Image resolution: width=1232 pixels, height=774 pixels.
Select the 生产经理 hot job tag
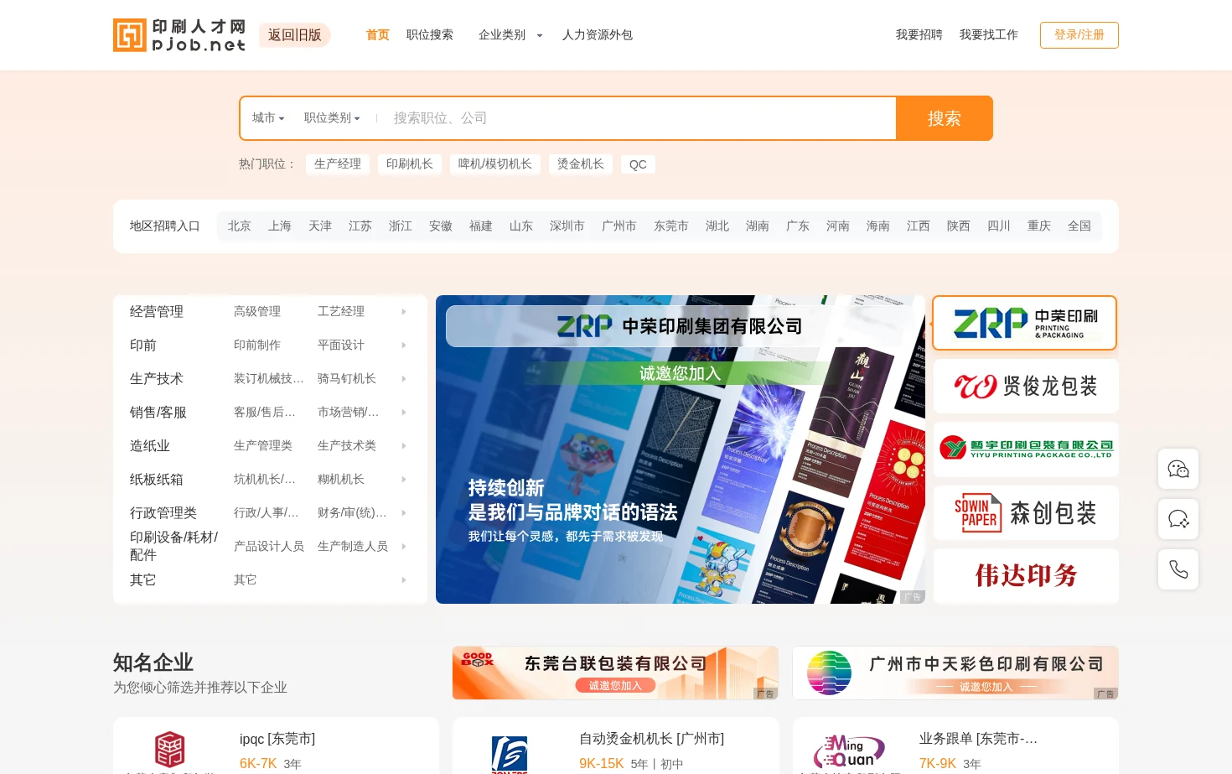[x=338, y=164]
